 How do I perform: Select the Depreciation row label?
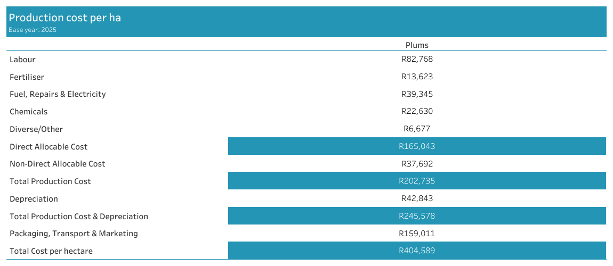tap(34, 199)
